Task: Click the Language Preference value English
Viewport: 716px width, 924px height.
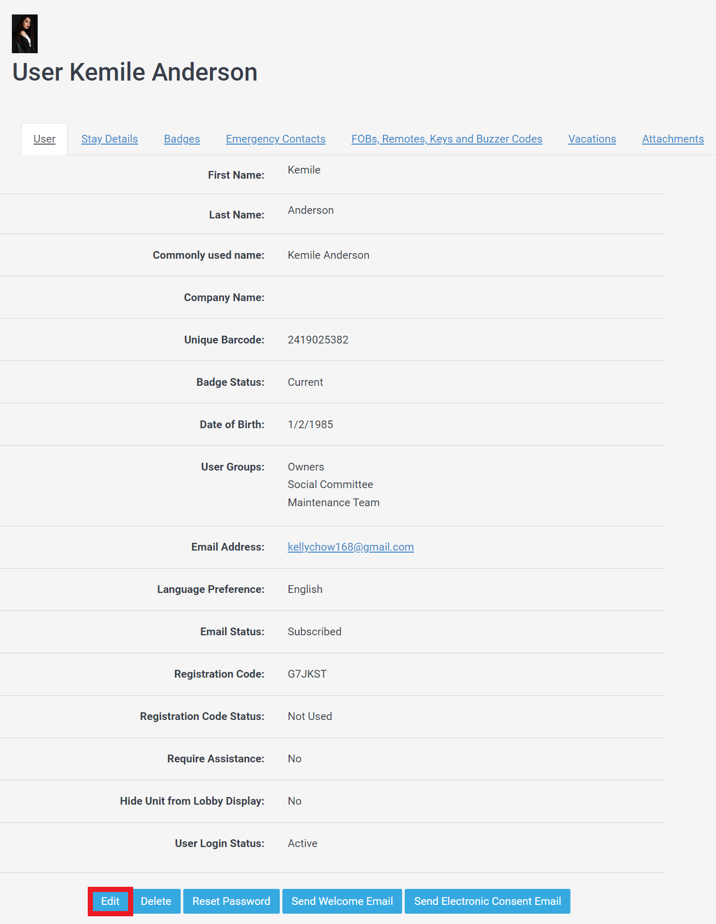Action: coord(305,589)
